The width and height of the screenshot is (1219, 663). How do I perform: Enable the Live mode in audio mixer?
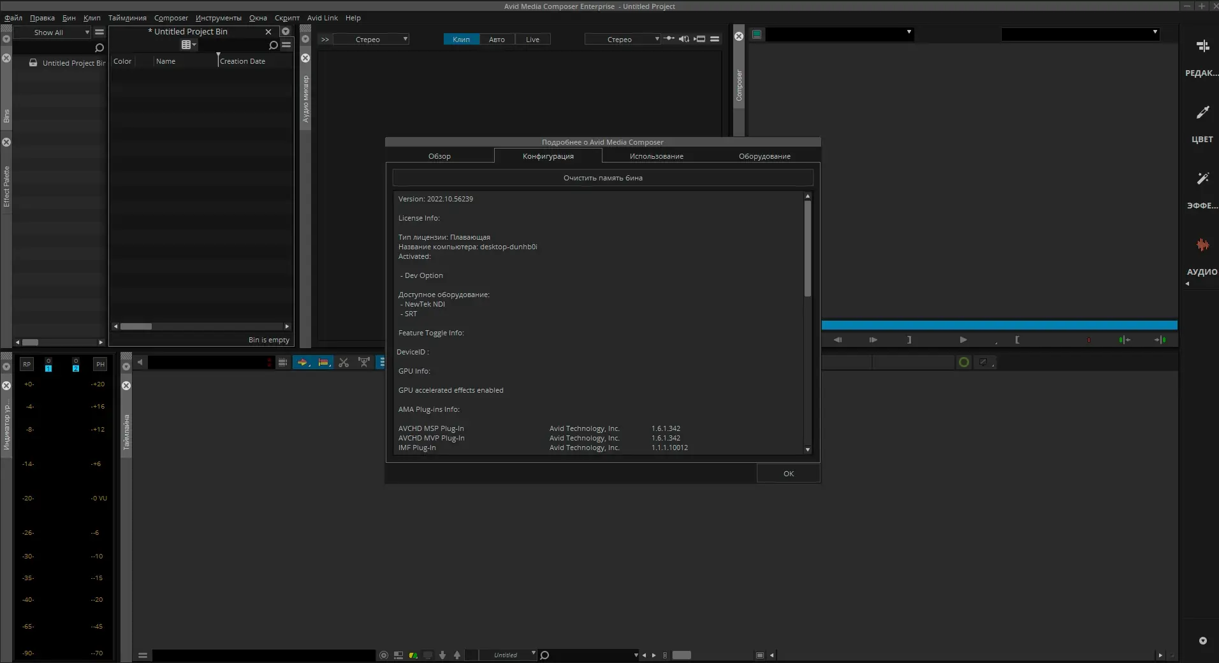532,40
